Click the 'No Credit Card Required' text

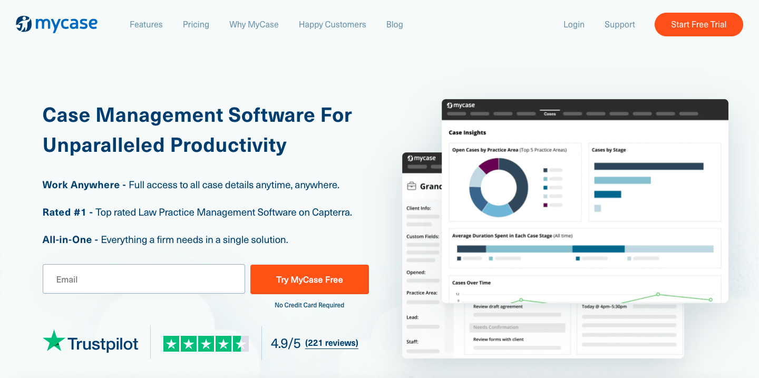pos(309,305)
